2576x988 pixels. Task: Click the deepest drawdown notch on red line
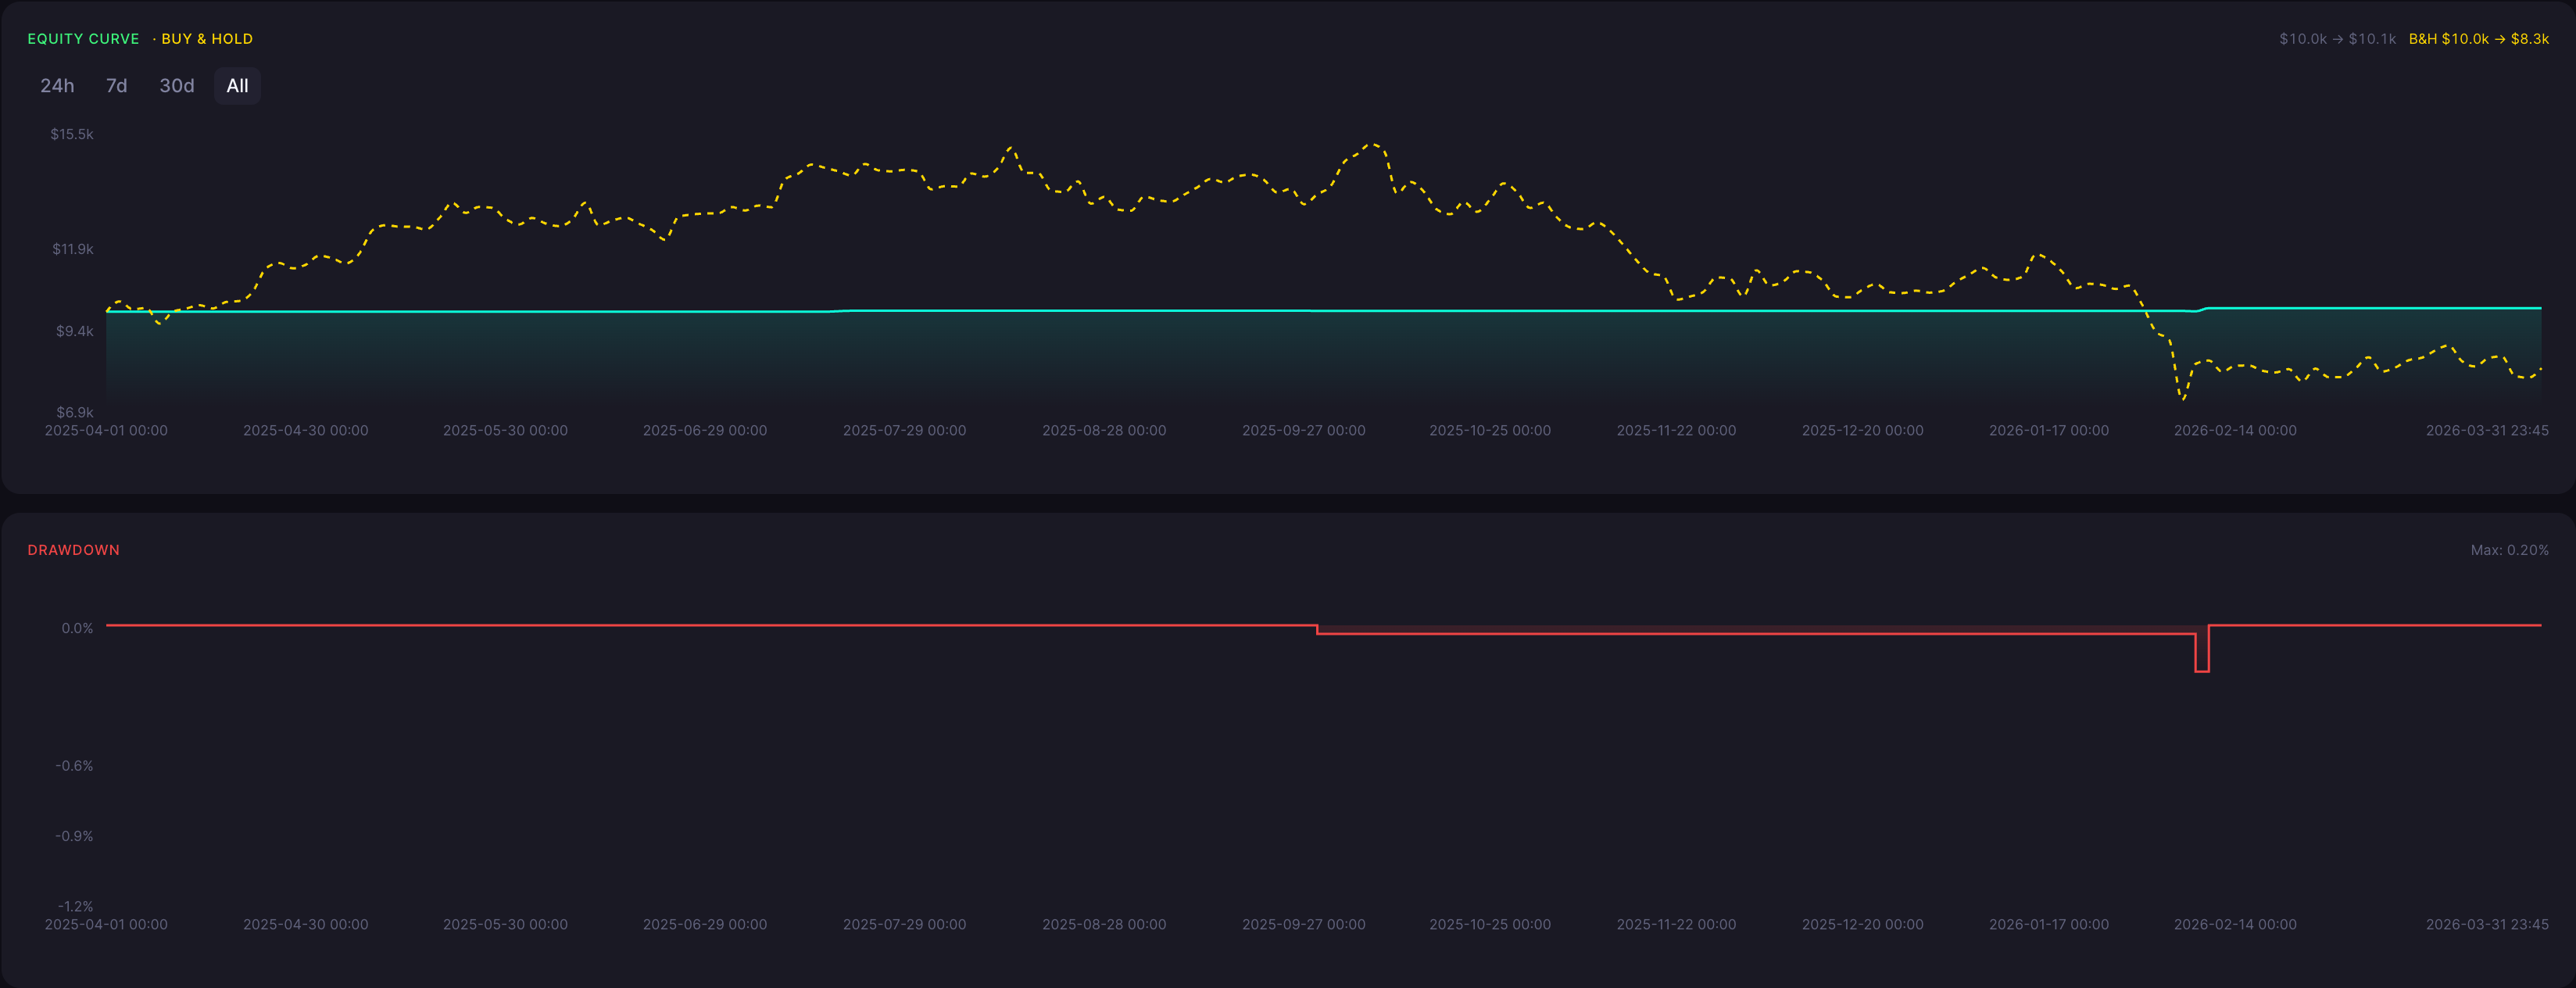click(x=2202, y=670)
